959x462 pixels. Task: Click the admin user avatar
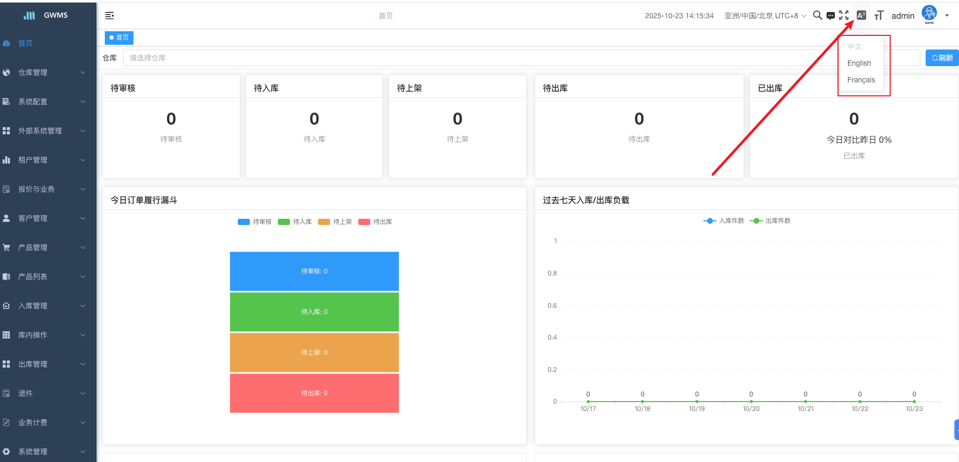click(929, 14)
